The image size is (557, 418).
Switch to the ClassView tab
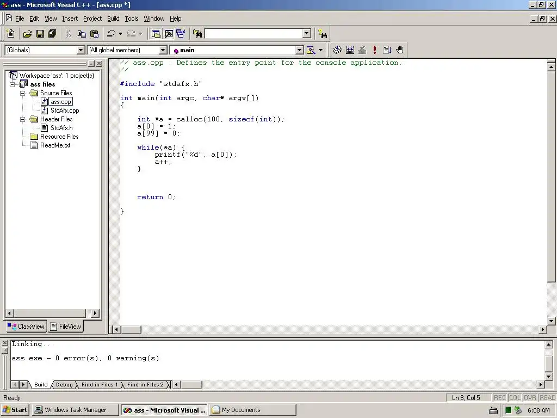(26, 327)
